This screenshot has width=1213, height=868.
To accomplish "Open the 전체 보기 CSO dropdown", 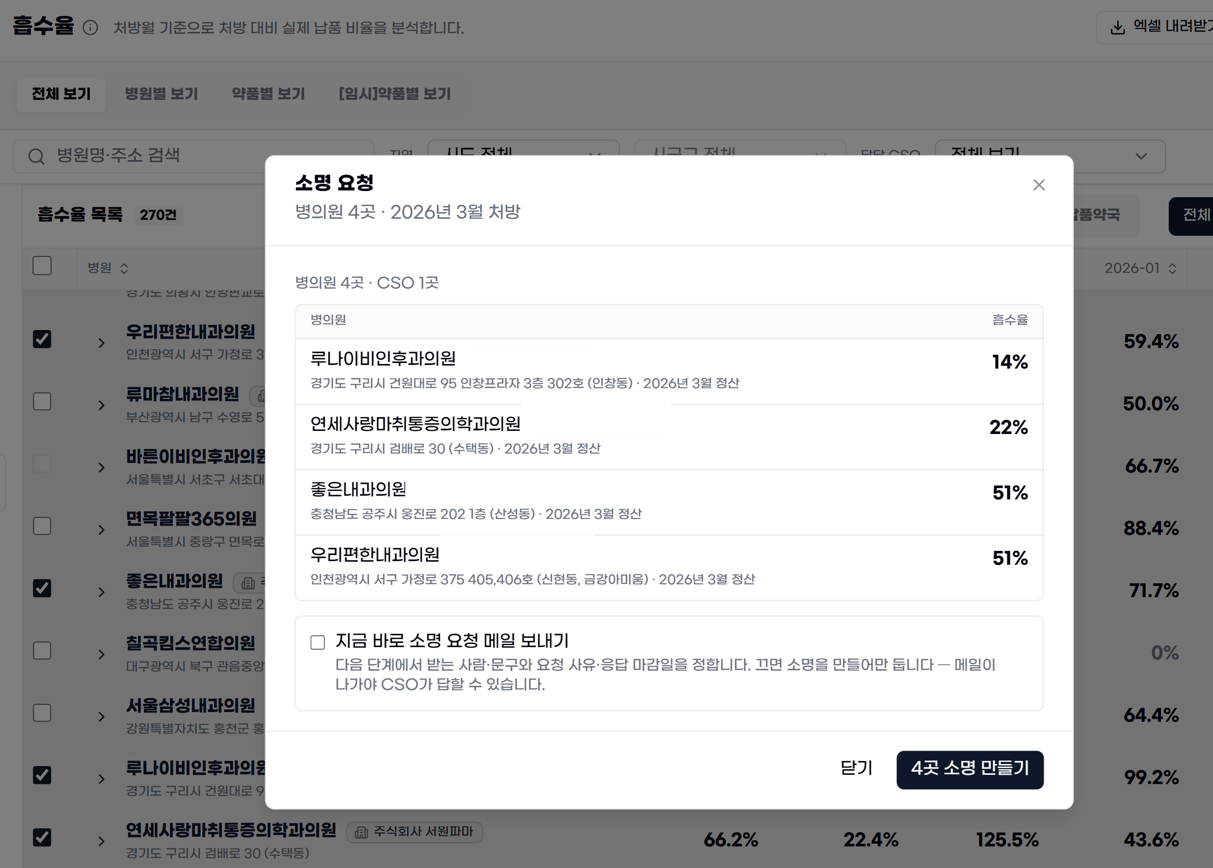I will [x=1050, y=157].
